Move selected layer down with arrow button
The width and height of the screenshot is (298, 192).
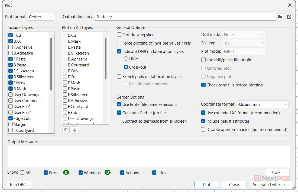74,130
